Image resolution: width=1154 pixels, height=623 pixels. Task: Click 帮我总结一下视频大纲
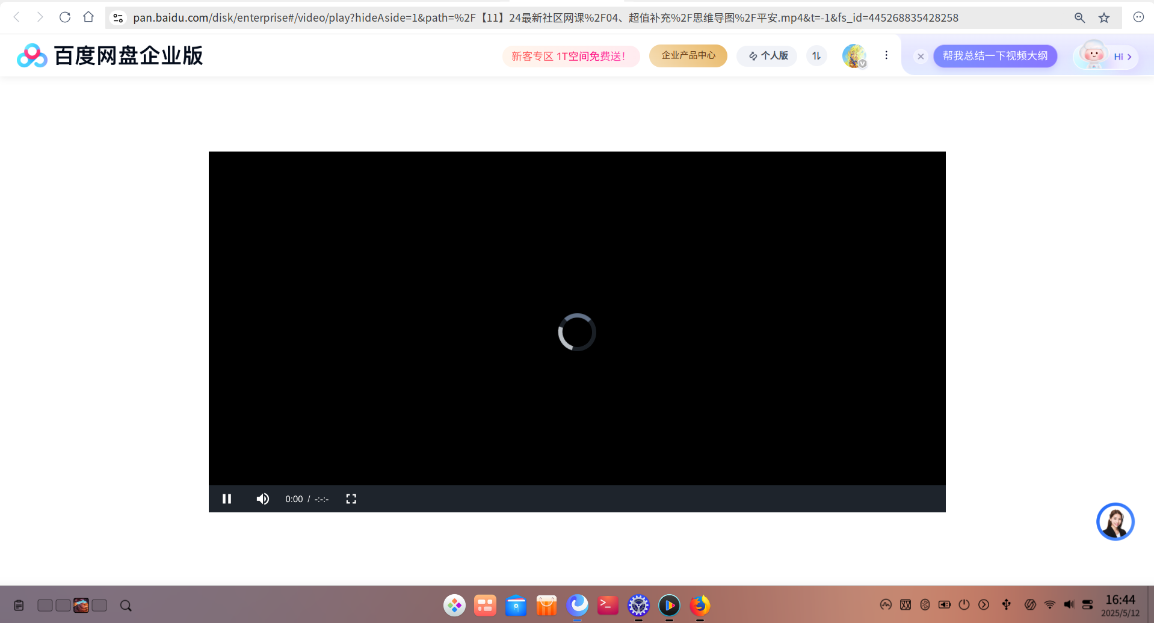(995, 56)
